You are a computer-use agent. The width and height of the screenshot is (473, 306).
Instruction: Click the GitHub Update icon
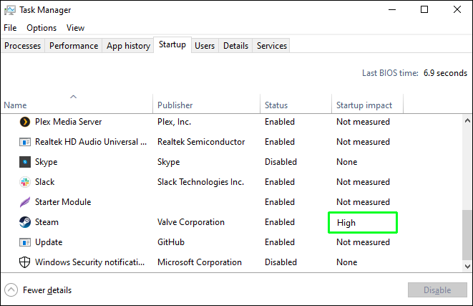[24, 242]
